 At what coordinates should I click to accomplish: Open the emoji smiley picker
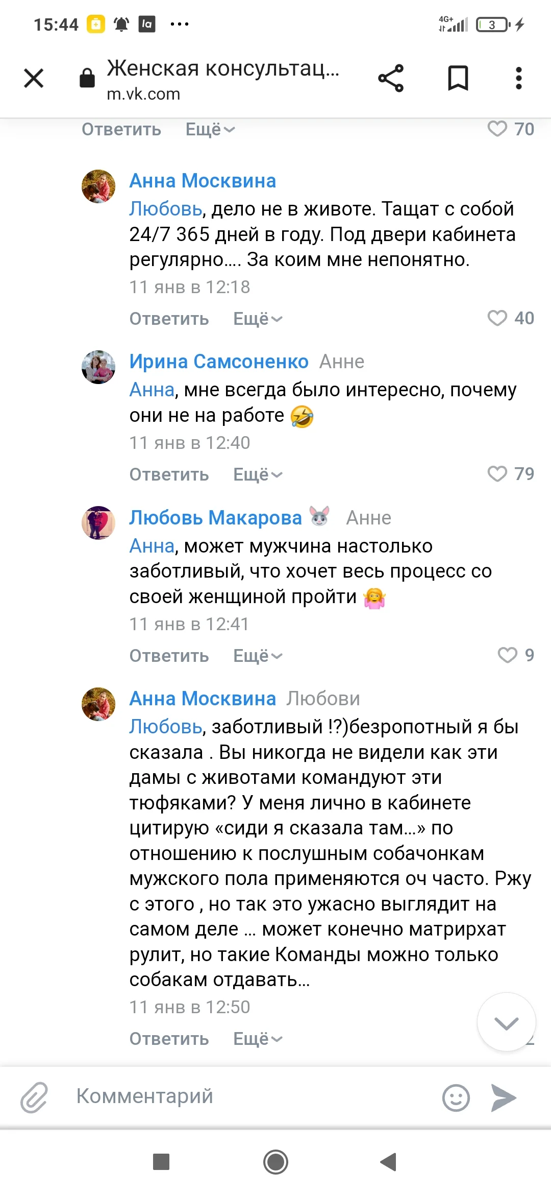click(x=456, y=1097)
